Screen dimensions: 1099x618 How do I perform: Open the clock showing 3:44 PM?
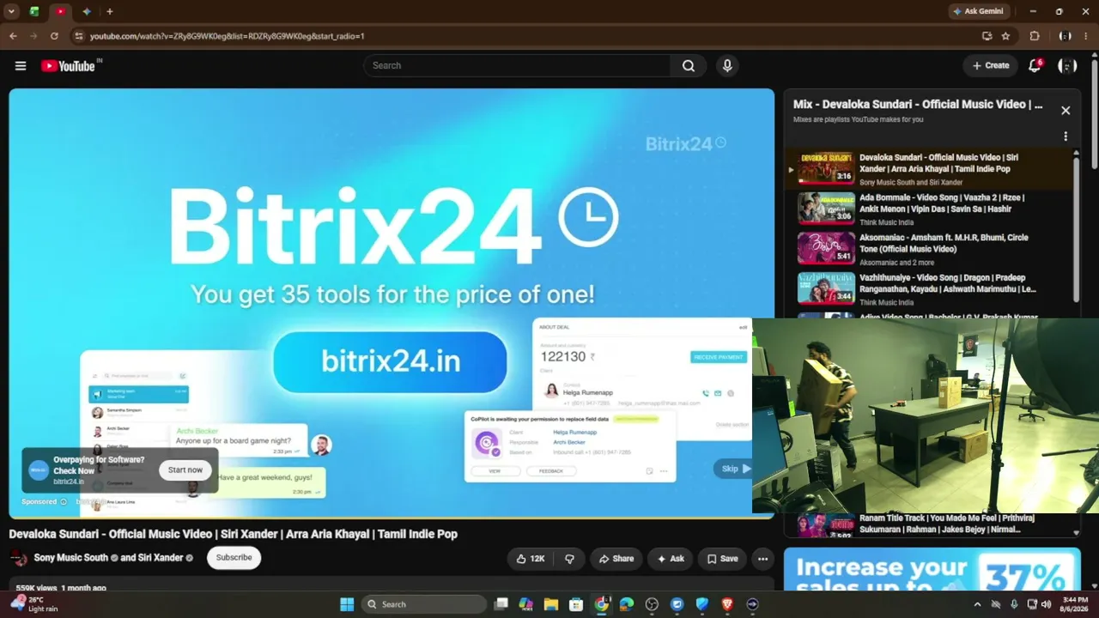click(1075, 604)
